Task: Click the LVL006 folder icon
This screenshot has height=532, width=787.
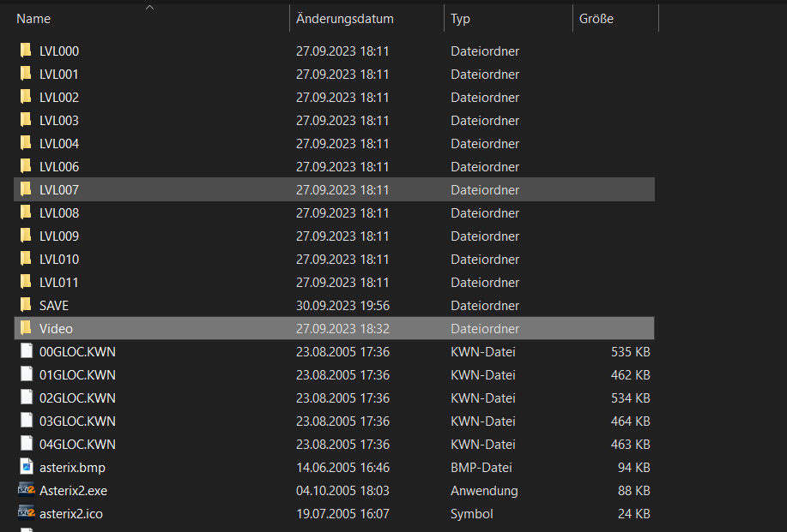Action: 26,166
